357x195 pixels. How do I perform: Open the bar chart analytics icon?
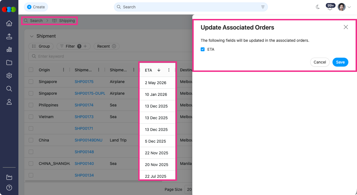click(x=9, y=50)
